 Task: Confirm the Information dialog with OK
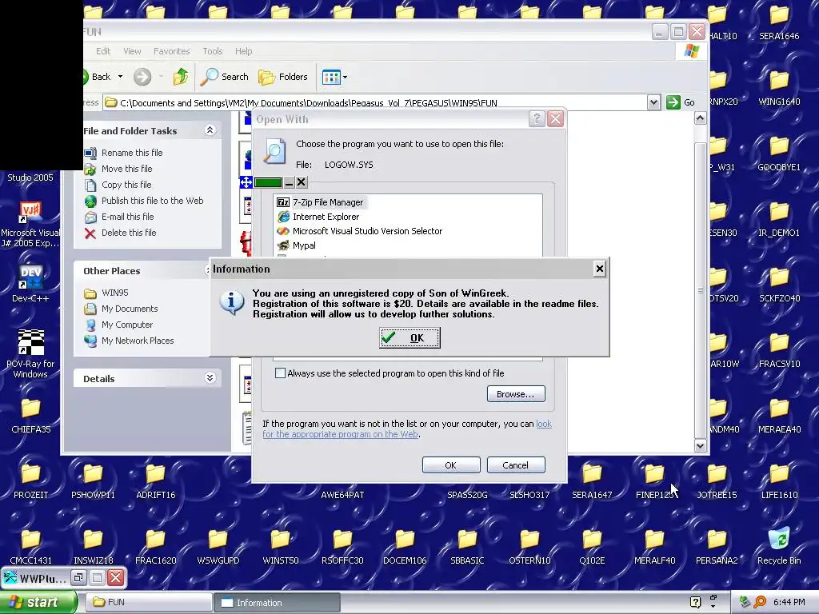point(409,338)
